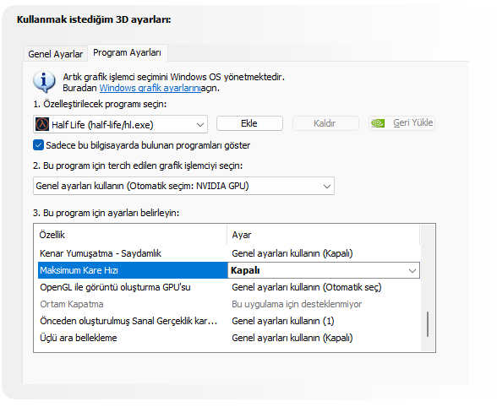Screen dimensions: 497x407
Task: Click the Ekle button
Action: 249,123
